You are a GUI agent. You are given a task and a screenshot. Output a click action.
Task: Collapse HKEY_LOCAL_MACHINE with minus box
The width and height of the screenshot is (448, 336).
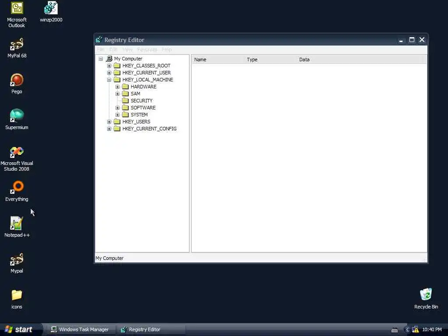109,80
